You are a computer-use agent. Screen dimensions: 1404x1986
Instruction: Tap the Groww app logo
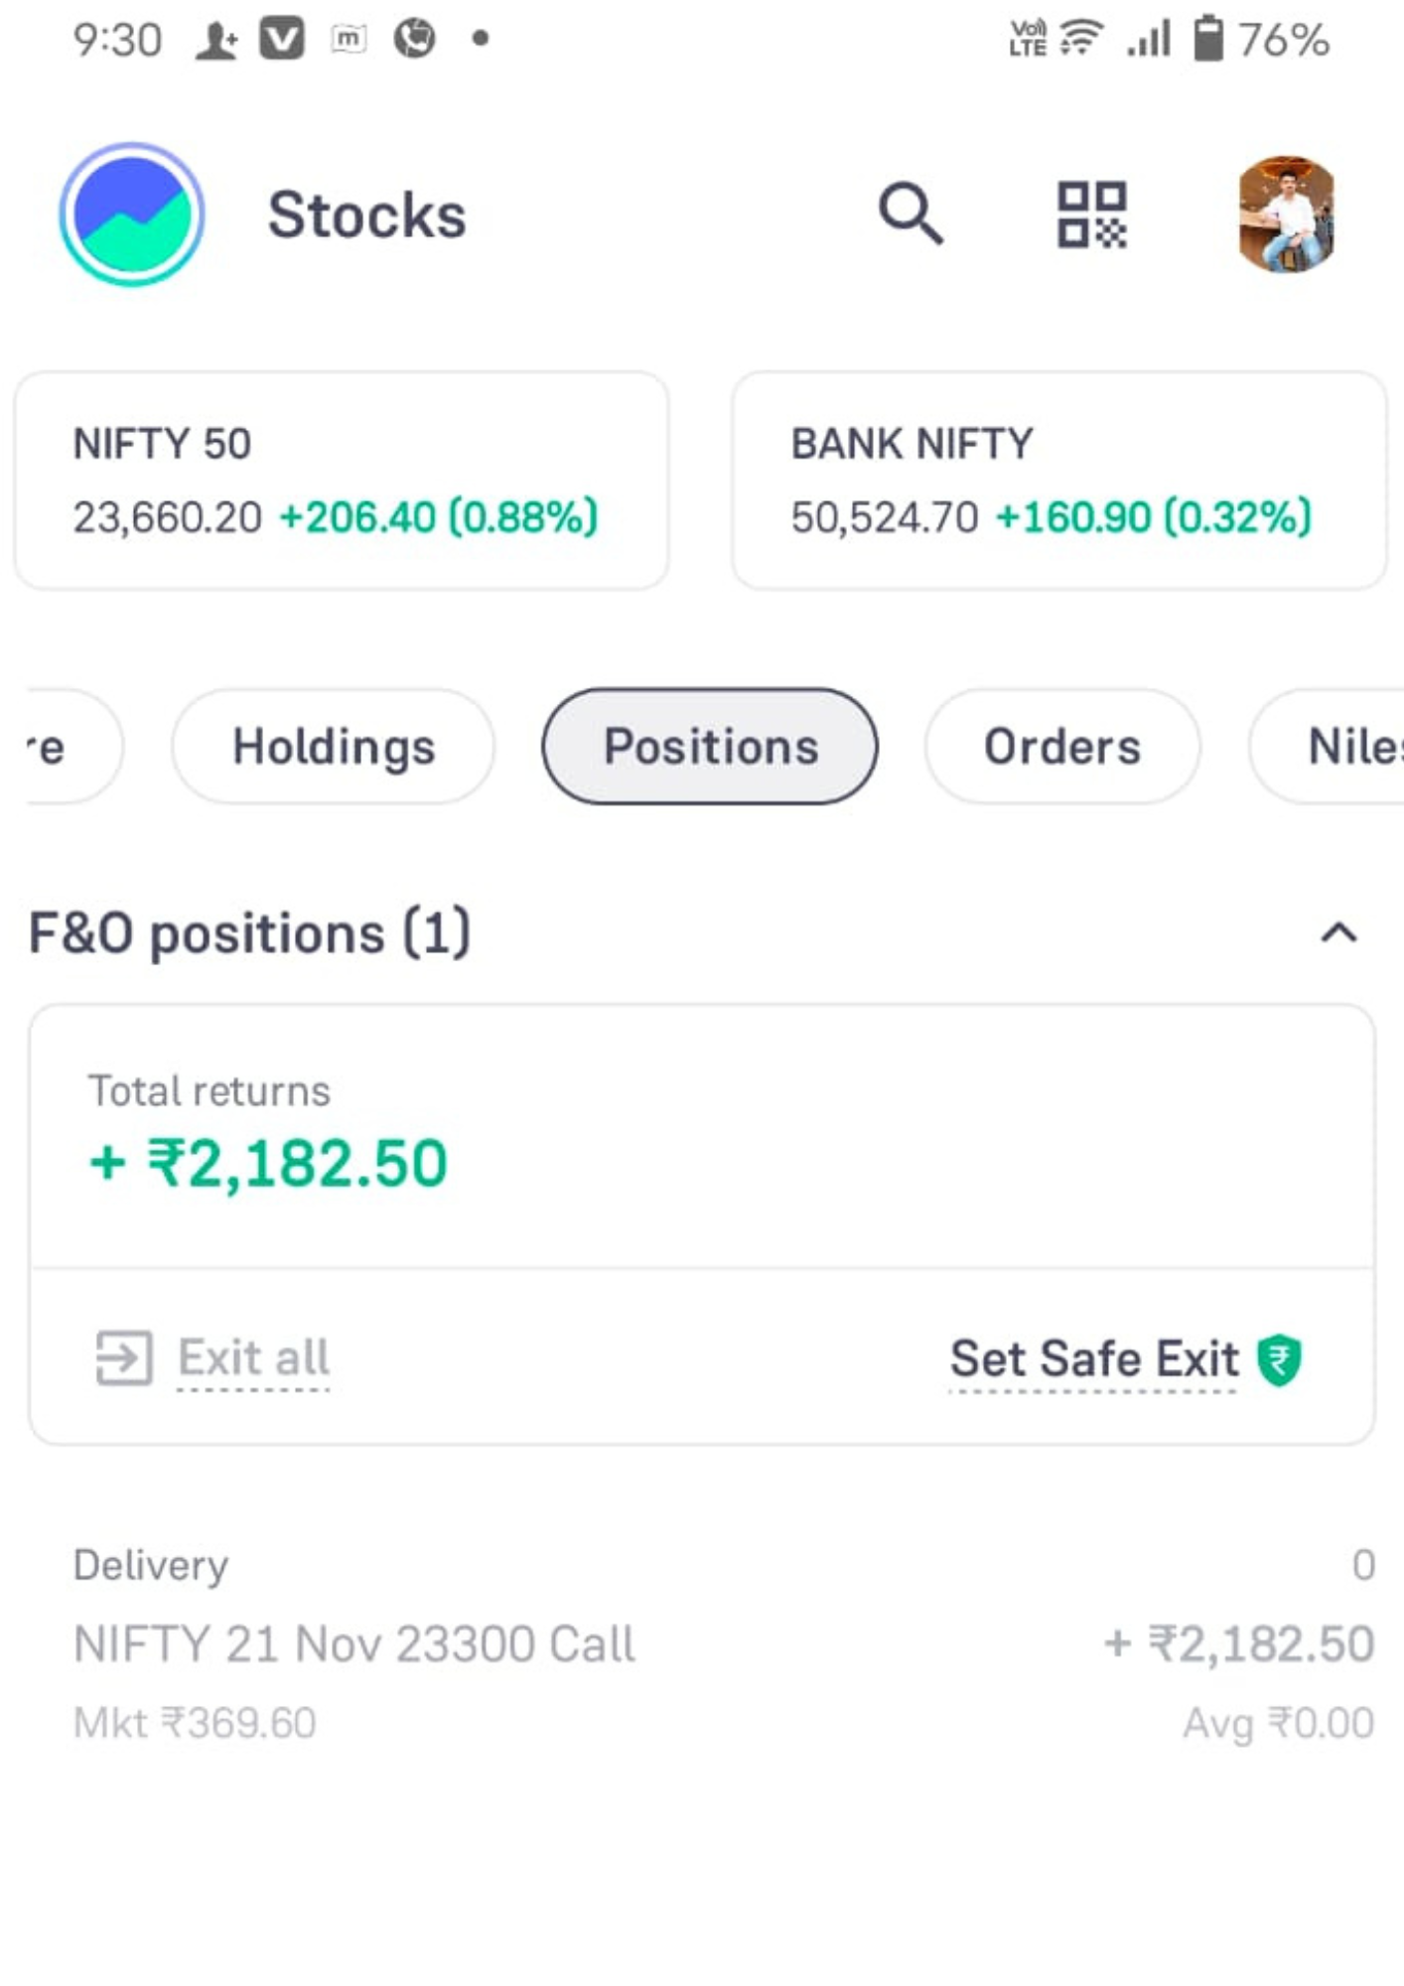(x=132, y=214)
